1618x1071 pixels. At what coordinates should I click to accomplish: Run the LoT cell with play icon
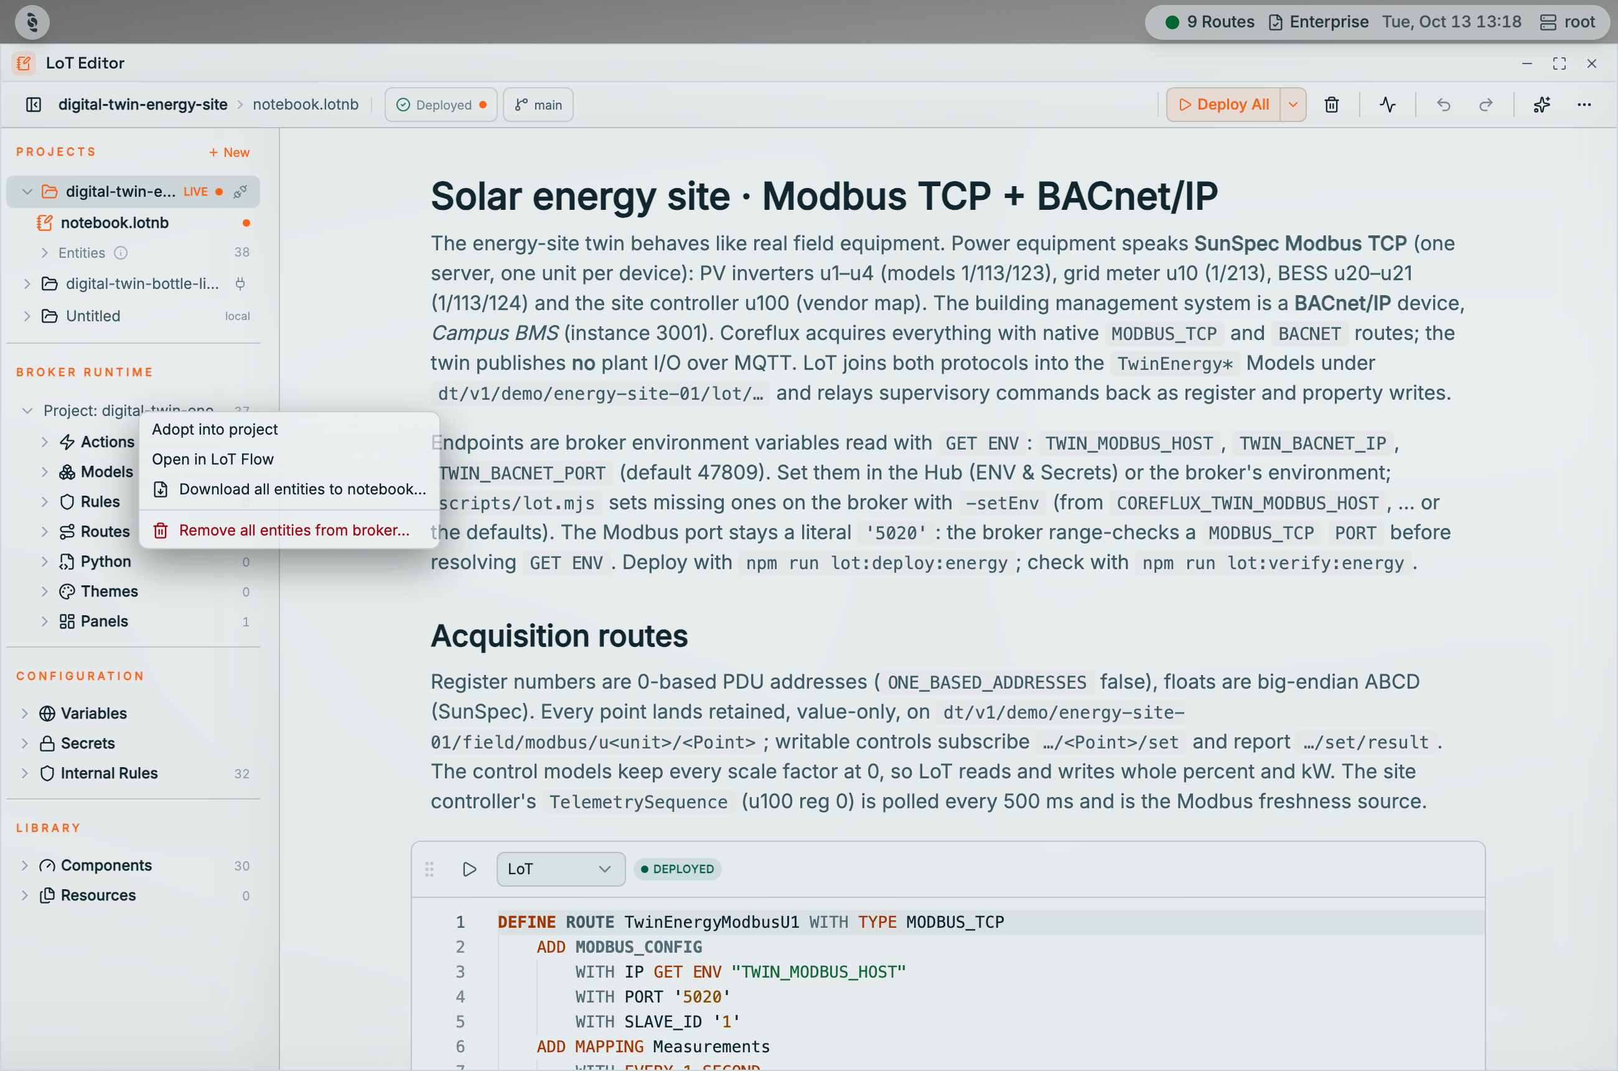[469, 869]
